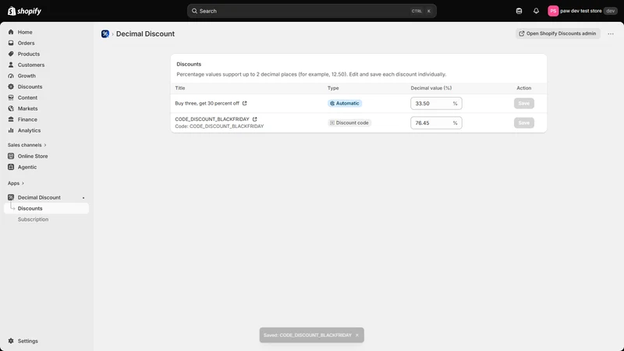Click the Analytics bar chart icon

point(11,130)
